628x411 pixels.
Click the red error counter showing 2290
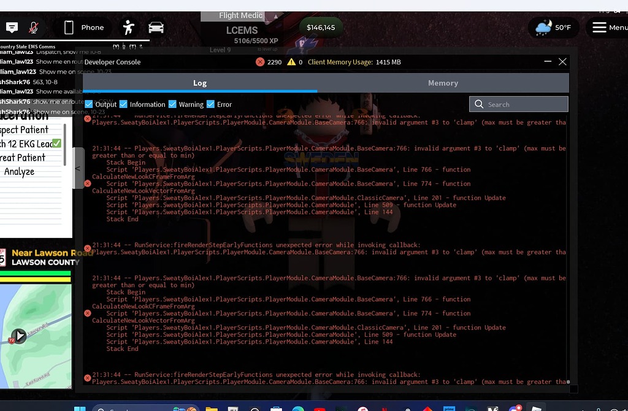(267, 61)
